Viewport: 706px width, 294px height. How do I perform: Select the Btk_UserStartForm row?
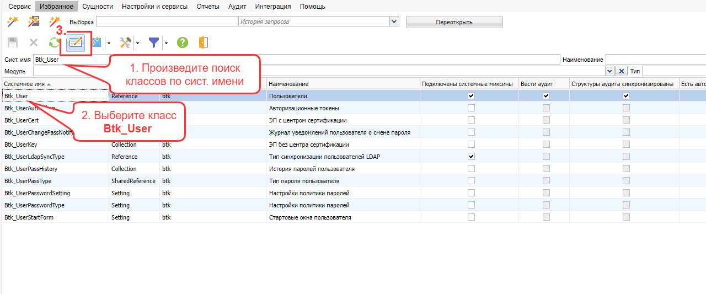tap(353, 217)
